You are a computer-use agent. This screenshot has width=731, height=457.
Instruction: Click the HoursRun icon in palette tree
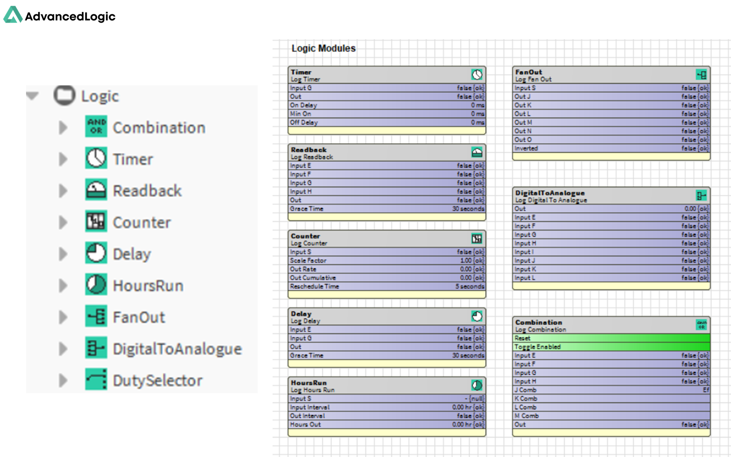pos(96,285)
